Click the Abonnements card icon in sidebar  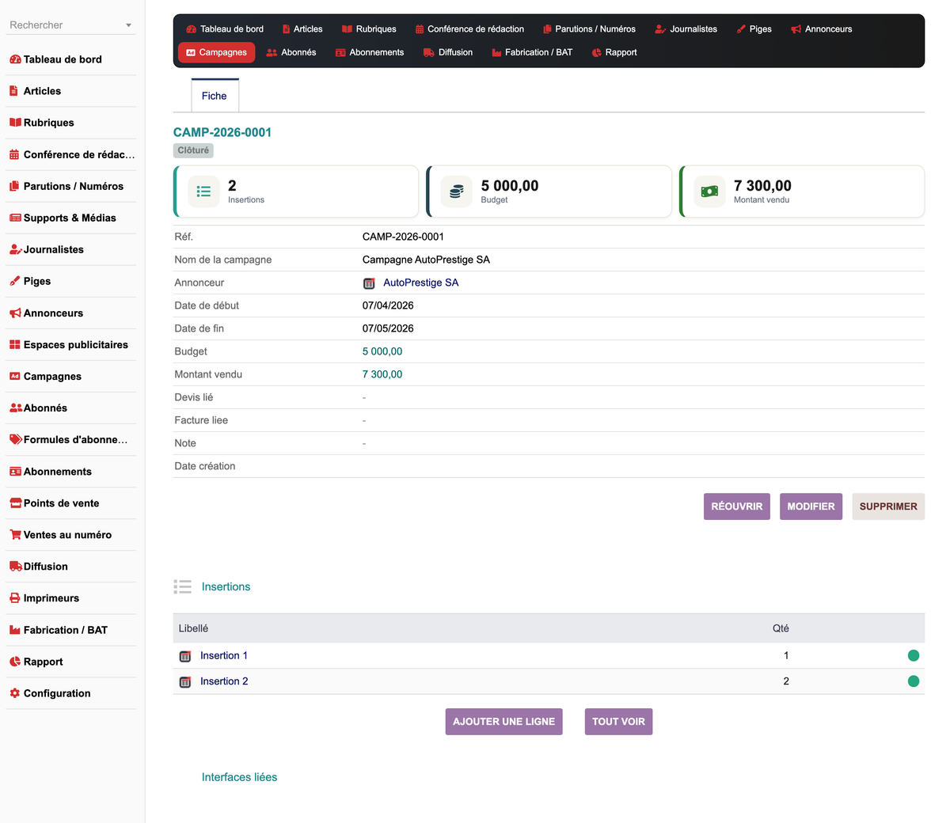point(15,472)
